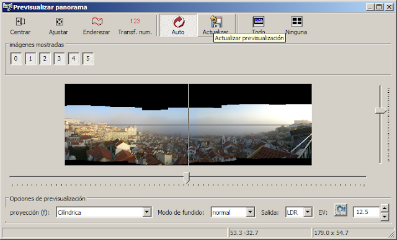Click the EV value field showing 12.5

[x=366, y=212]
